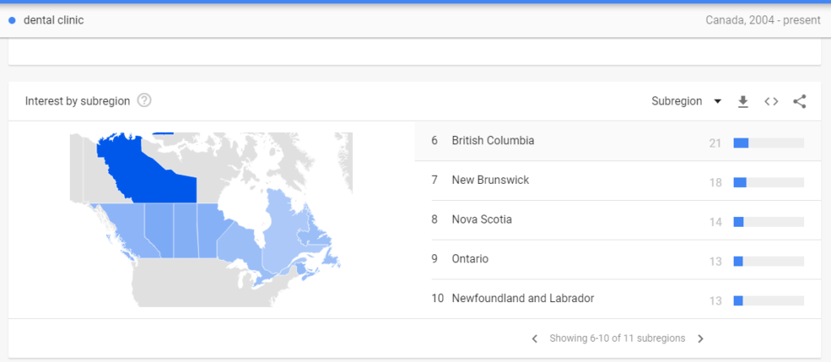Screen dimensions: 831x362
Task: Select New Brunswick row
Action: point(490,180)
